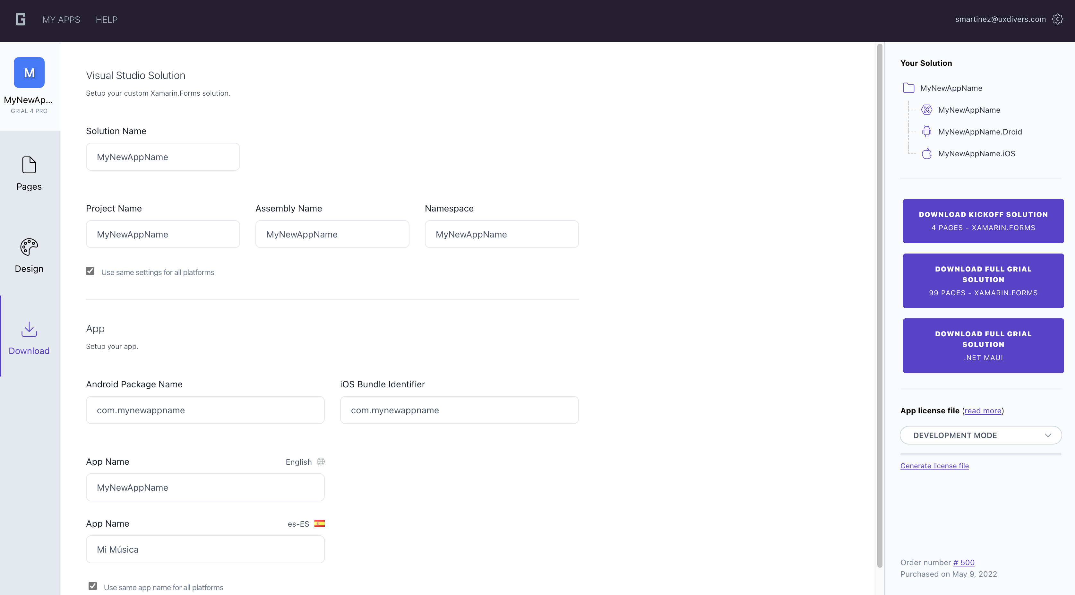Focus the English App Name field
Viewport: 1075px width, 595px height.
[205, 487]
